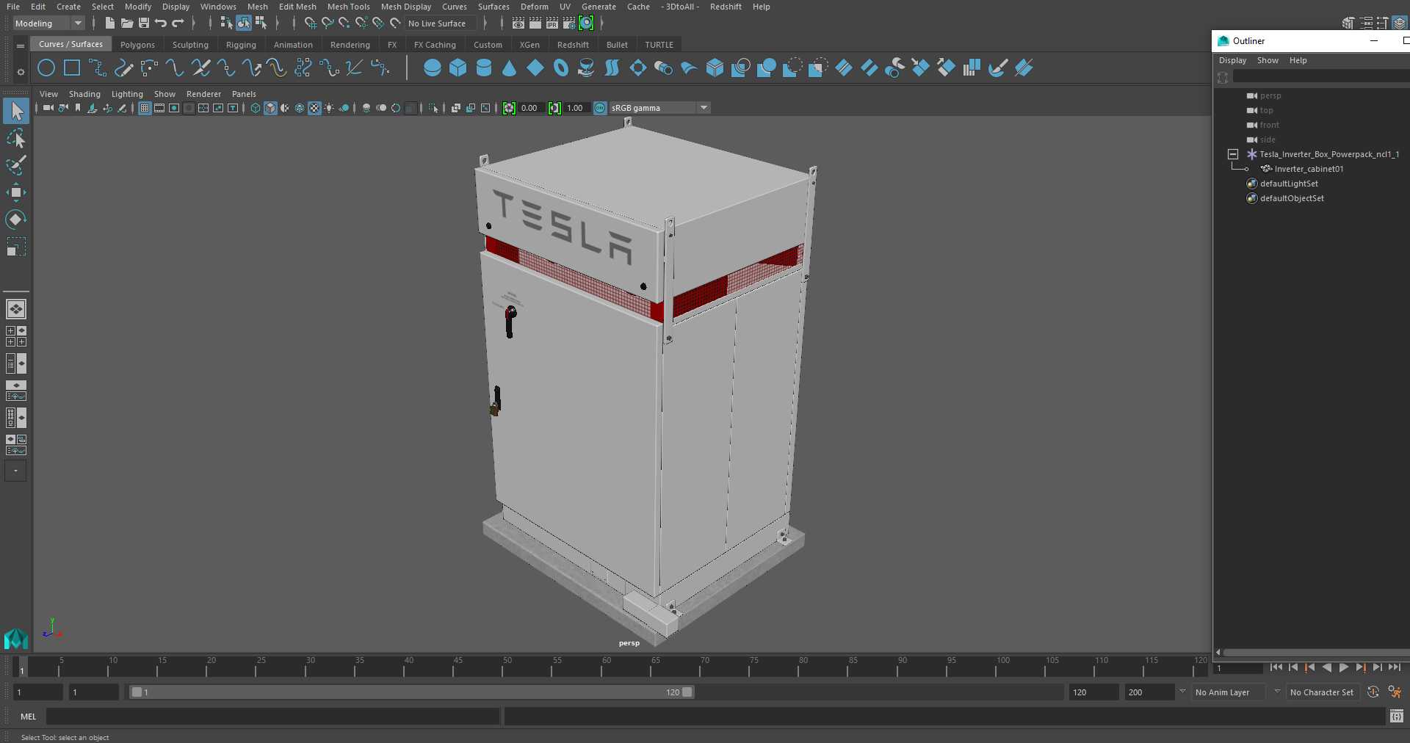Image resolution: width=1410 pixels, height=743 pixels.
Task: Activate the Lasso select tool
Action: (16, 139)
